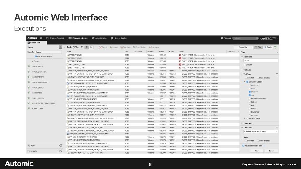Click the global search field
The image size is (301, 169).
click(x=245, y=38)
